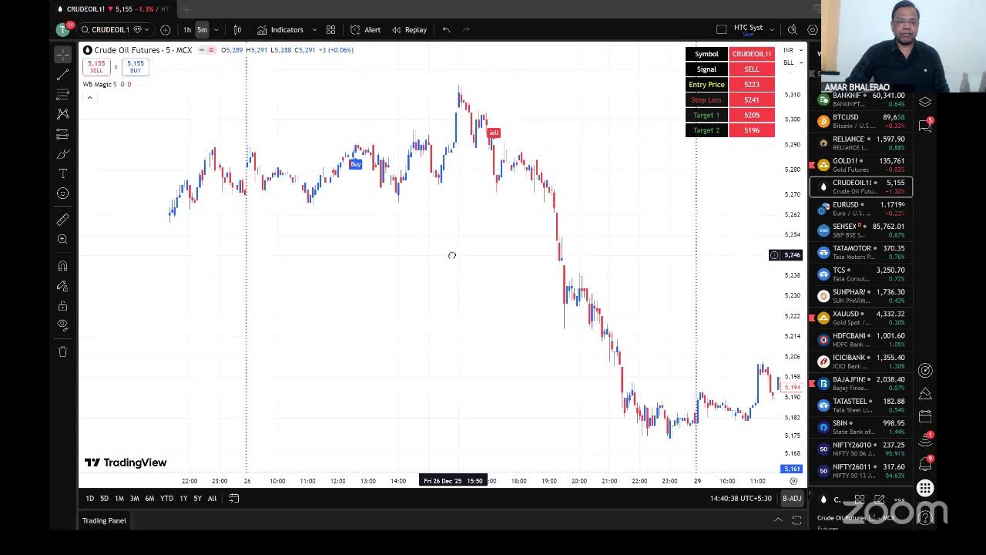Select the trend line drawing tool
Image resolution: width=986 pixels, height=555 pixels.
click(x=62, y=75)
